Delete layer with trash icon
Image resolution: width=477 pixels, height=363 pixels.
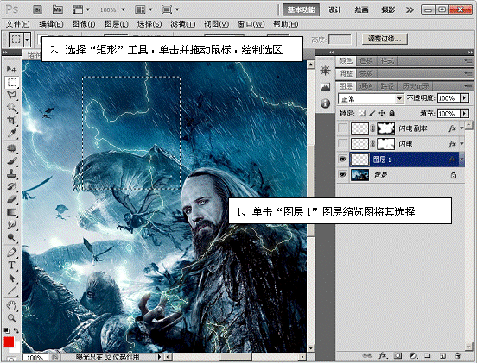coord(457,355)
